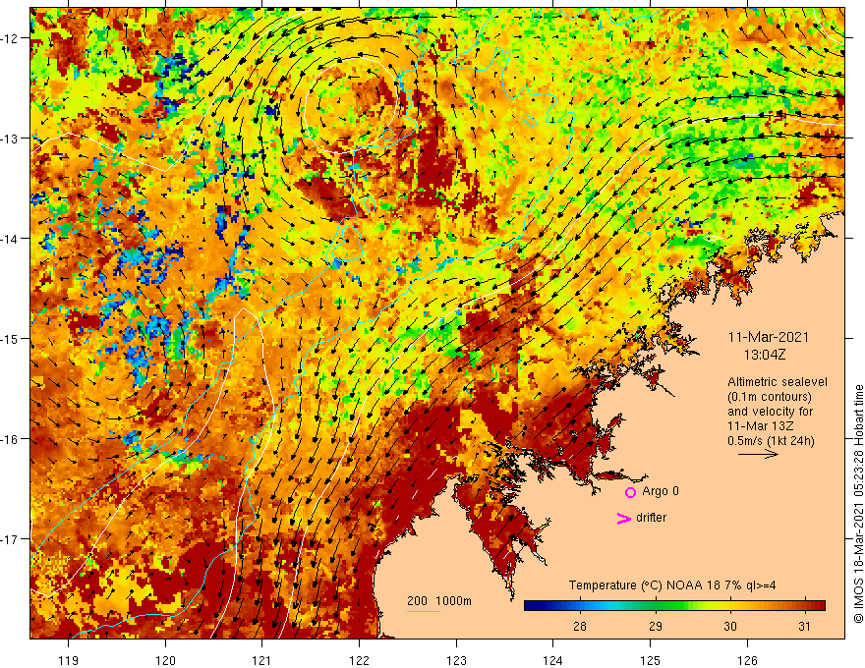This screenshot has width=865, height=668.
Task: Click the '11-Mar 13Z' legend line
Action: coord(761,426)
